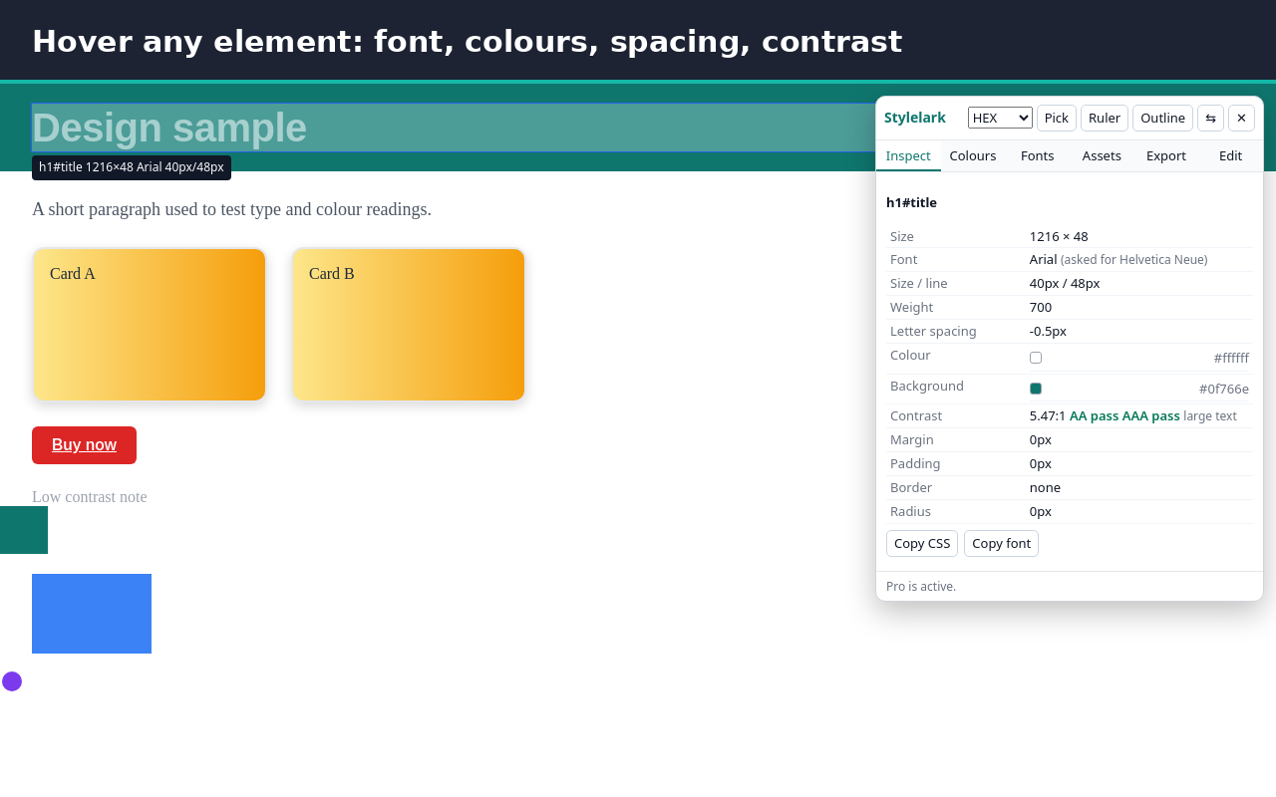This screenshot has height=797, width=1276.
Task: Click the Copy CSS button
Action: coord(922,543)
